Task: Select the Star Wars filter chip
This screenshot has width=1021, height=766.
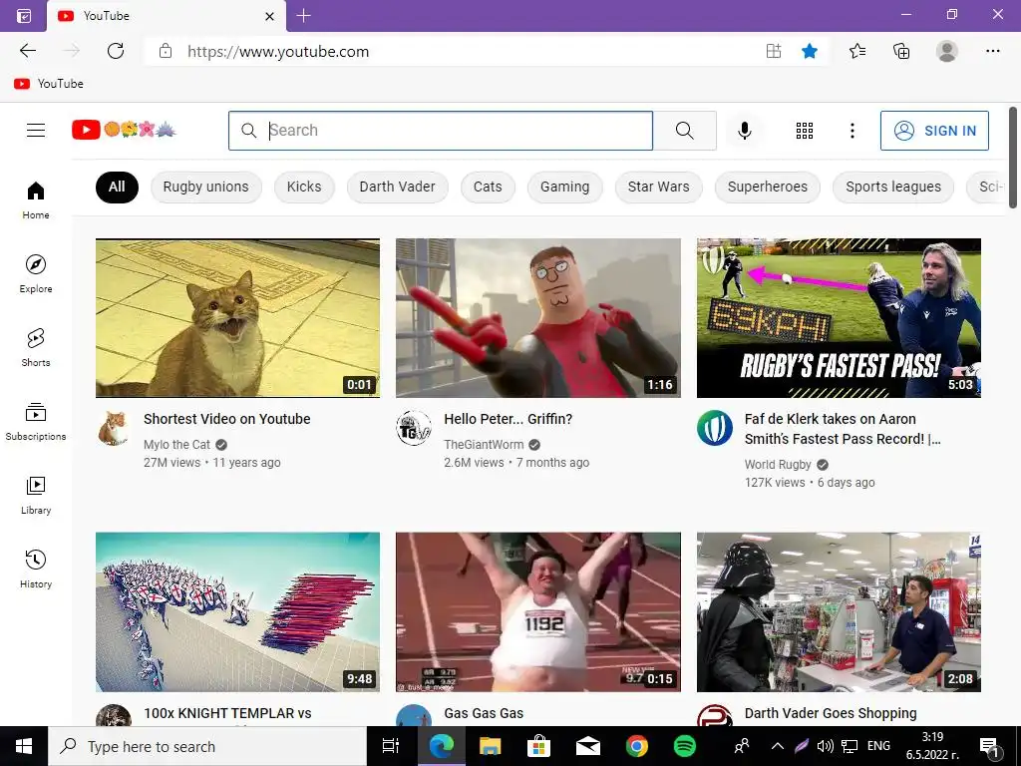Action: tap(658, 187)
